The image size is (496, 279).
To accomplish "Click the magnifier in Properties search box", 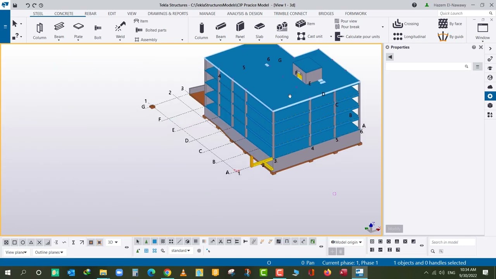I will (466, 67).
